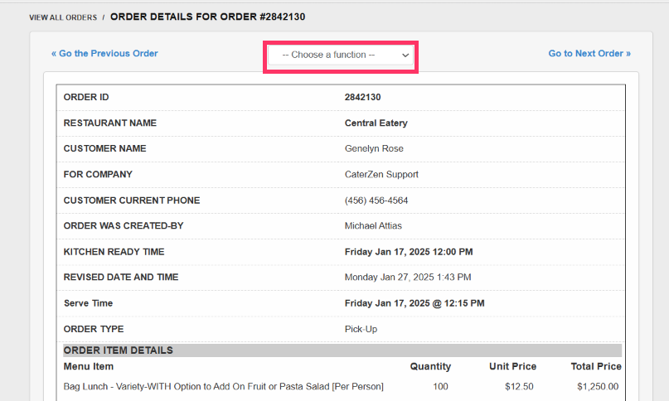Viewport: 669px width, 401px height.
Task: Open the Choose a function dropdown
Action: (341, 55)
